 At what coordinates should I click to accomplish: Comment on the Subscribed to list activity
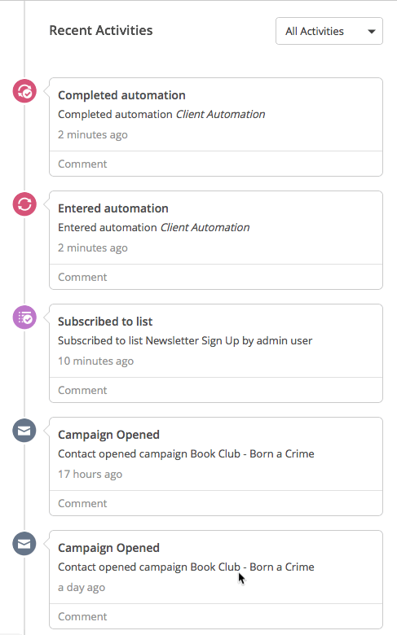click(82, 391)
